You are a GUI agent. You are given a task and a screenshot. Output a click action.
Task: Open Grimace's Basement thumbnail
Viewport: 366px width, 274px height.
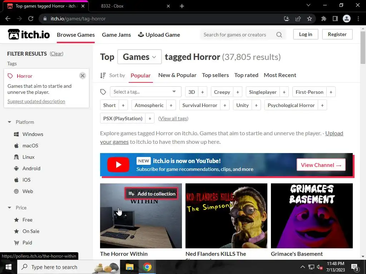[x=312, y=216]
